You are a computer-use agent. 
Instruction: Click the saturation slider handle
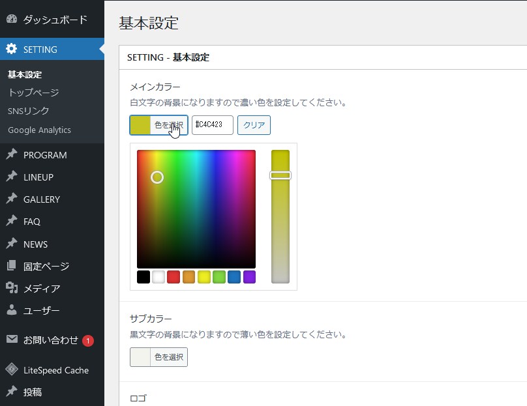click(x=280, y=175)
